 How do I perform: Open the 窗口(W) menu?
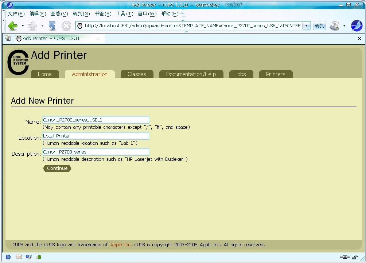[147, 14]
